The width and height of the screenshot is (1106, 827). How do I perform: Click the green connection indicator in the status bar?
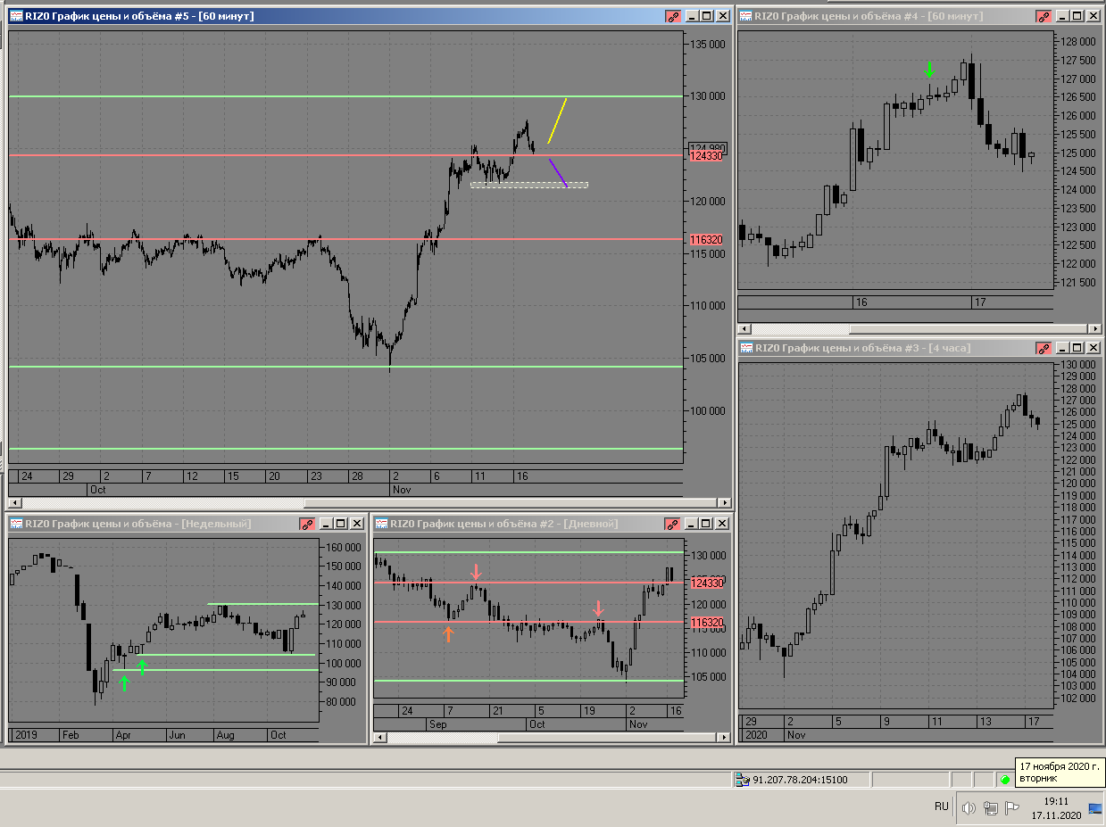point(1005,781)
